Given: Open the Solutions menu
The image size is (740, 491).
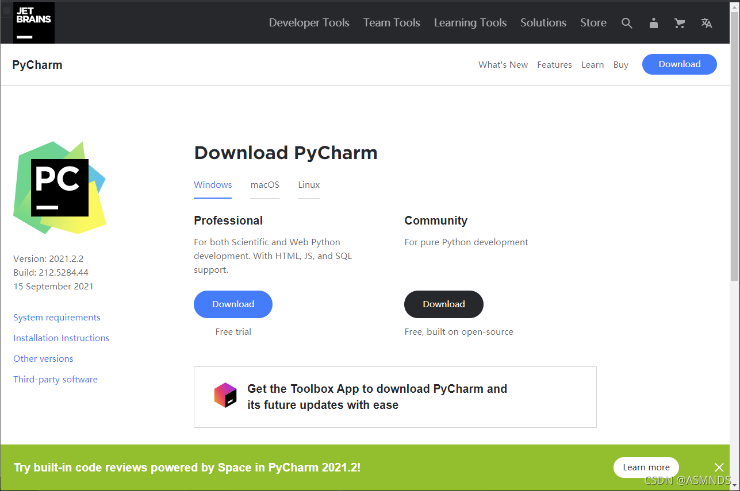Looking at the screenshot, I should coord(543,23).
